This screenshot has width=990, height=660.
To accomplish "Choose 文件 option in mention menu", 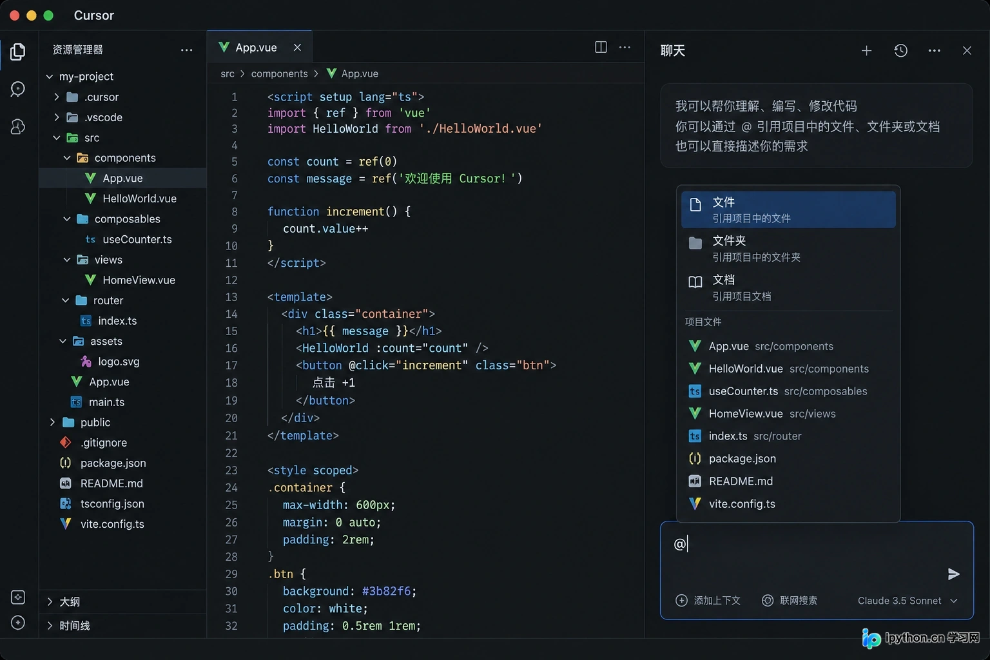I will [788, 209].
